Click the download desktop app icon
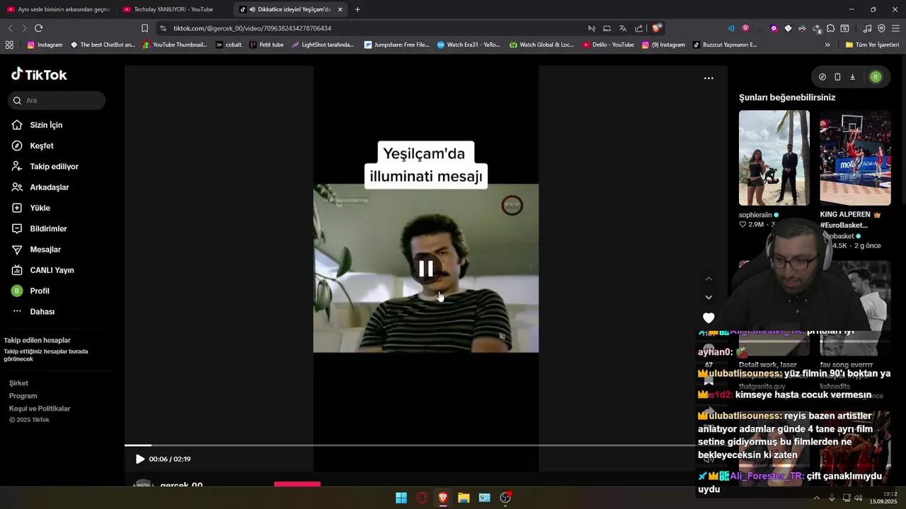 tap(852, 77)
